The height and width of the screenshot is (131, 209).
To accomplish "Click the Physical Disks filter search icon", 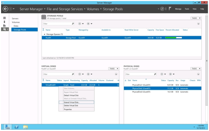I will pyautogui.click(x=155, y=74).
